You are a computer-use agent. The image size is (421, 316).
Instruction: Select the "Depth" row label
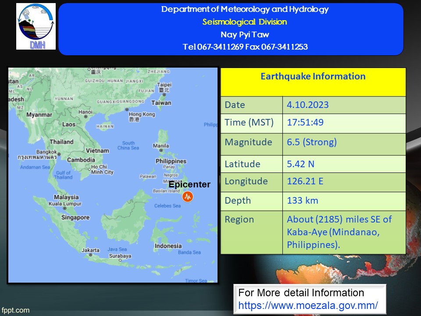click(238, 201)
